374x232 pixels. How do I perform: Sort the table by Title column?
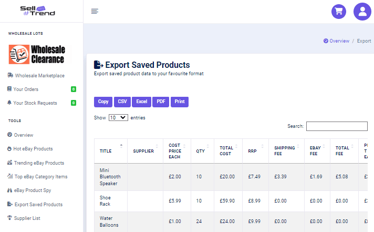(x=111, y=151)
